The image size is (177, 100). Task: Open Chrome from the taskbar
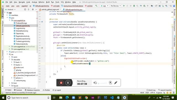(x=86, y=98)
